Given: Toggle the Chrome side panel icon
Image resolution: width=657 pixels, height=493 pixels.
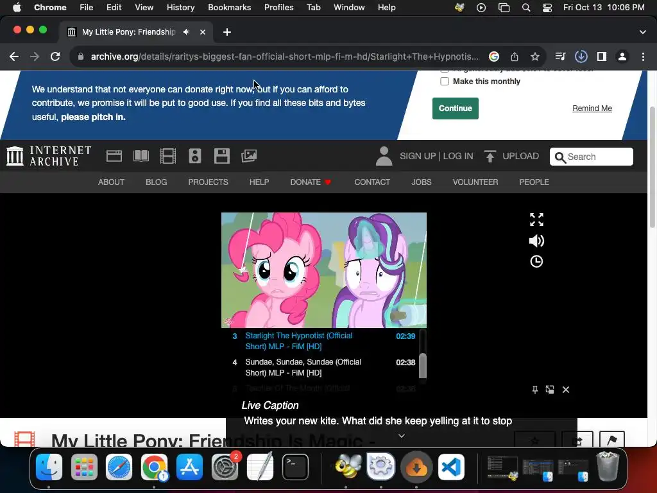Looking at the screenshot, I should pos(602,56).
